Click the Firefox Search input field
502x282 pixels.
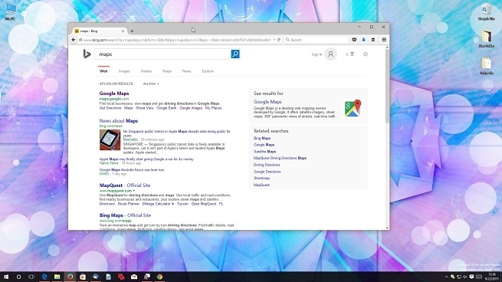click(x=317, y=40)
